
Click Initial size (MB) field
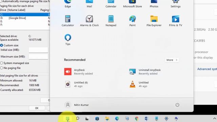point(38,50)
